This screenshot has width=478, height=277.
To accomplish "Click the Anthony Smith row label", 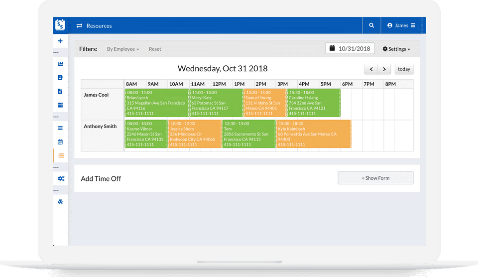I will coord(100,127).
